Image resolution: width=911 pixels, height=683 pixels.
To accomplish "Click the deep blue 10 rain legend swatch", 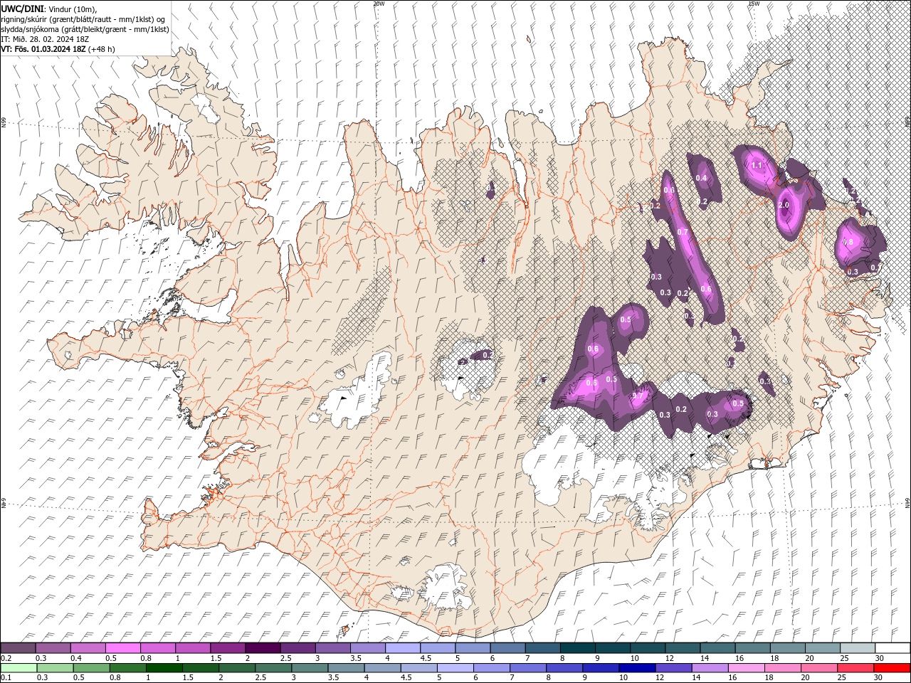I will 636,668.
